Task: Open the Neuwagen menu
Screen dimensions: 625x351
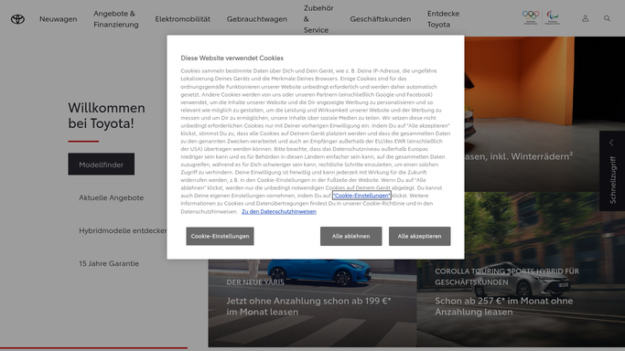Action: (x=59, y=18)
